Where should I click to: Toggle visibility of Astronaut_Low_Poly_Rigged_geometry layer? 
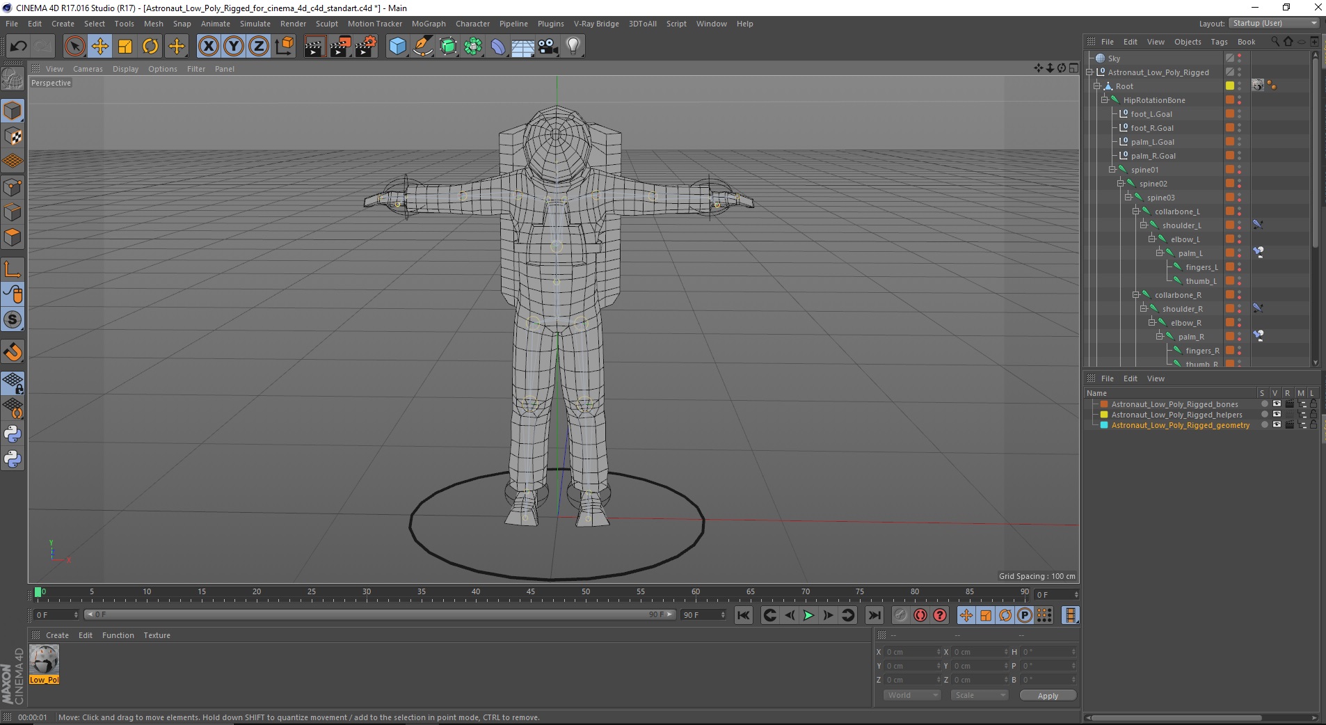click(1277, 425)
